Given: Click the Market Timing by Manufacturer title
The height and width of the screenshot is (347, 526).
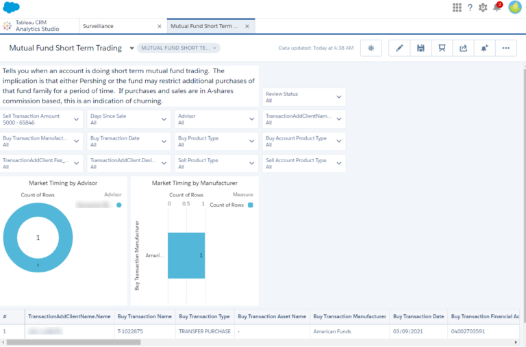Looking at the screenshot, I should (x=195, y=183).
